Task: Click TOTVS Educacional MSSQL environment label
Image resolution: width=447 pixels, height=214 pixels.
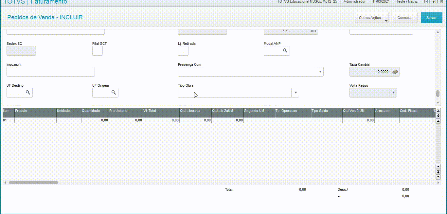Action: coord(307,2)
